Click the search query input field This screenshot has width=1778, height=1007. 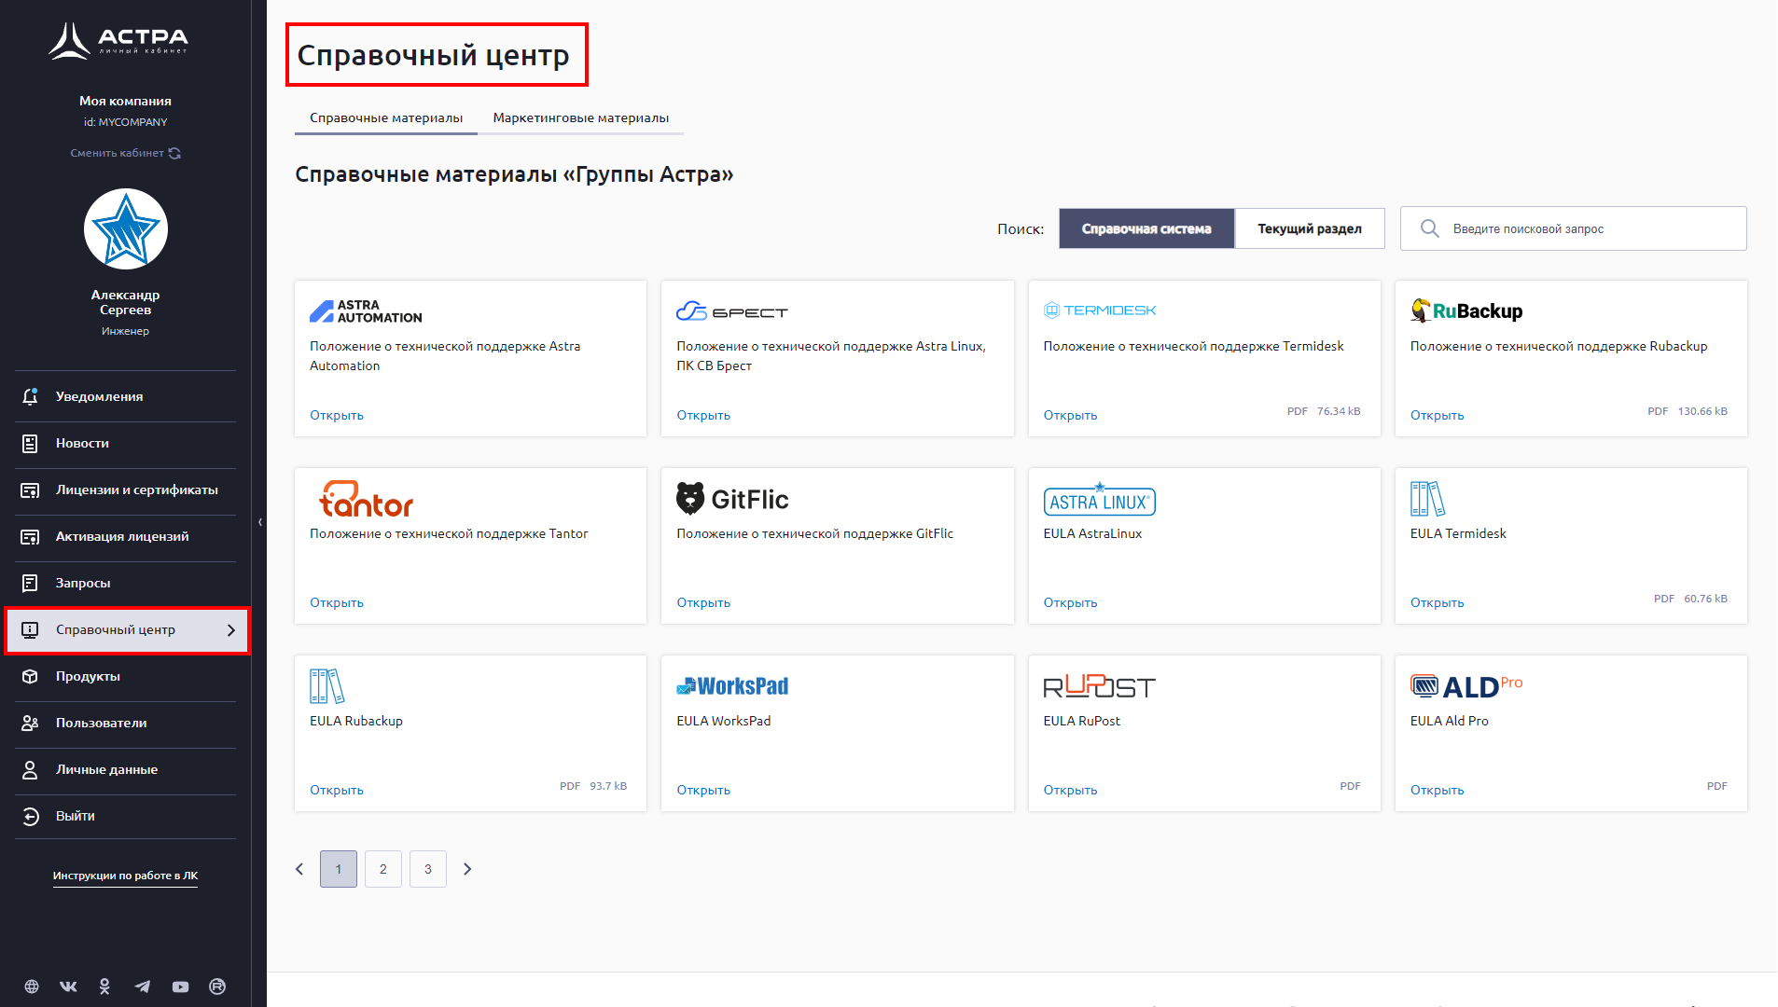(x=1586, y=228)
